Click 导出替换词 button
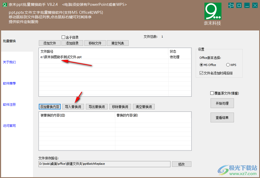260x178 pixels. 97,106
